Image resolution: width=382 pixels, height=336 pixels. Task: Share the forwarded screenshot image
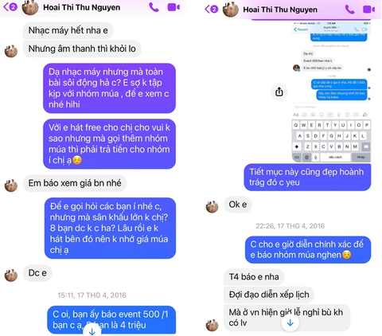(279, 92)
